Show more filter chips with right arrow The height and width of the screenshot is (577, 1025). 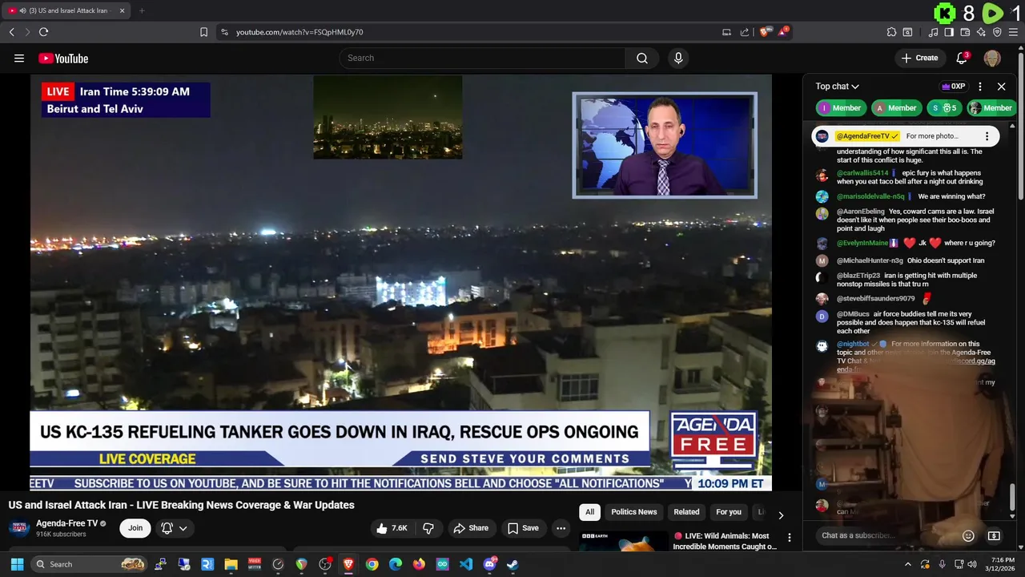click(x=781, y=514)
